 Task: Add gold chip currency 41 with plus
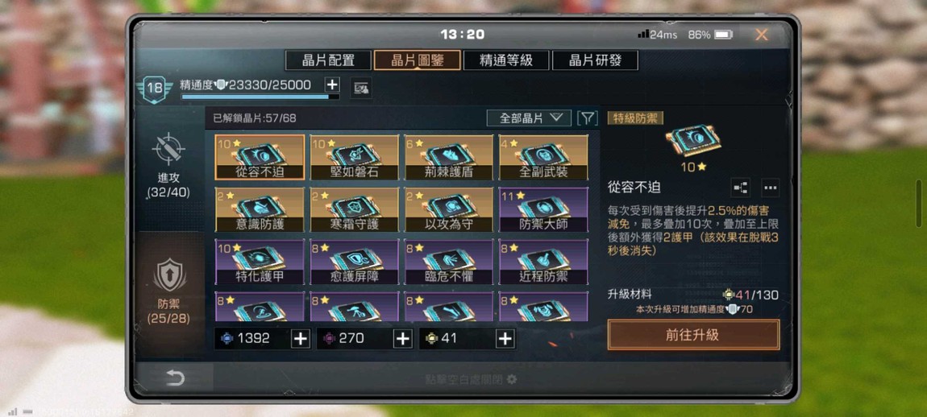tap(505, 338)
